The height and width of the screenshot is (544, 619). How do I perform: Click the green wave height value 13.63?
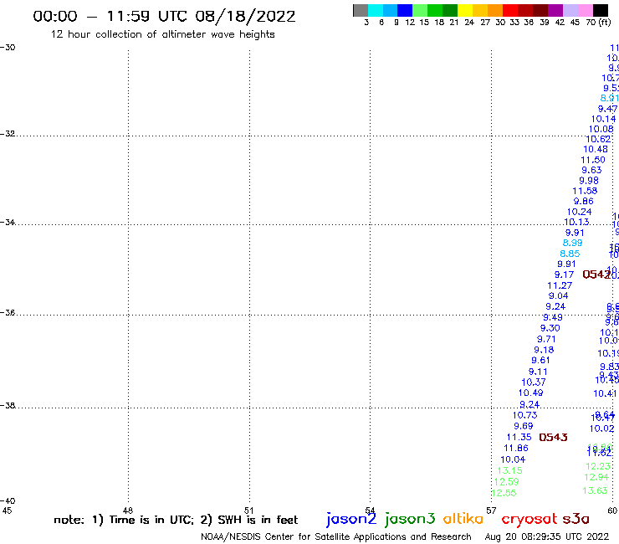pos(595,490)
